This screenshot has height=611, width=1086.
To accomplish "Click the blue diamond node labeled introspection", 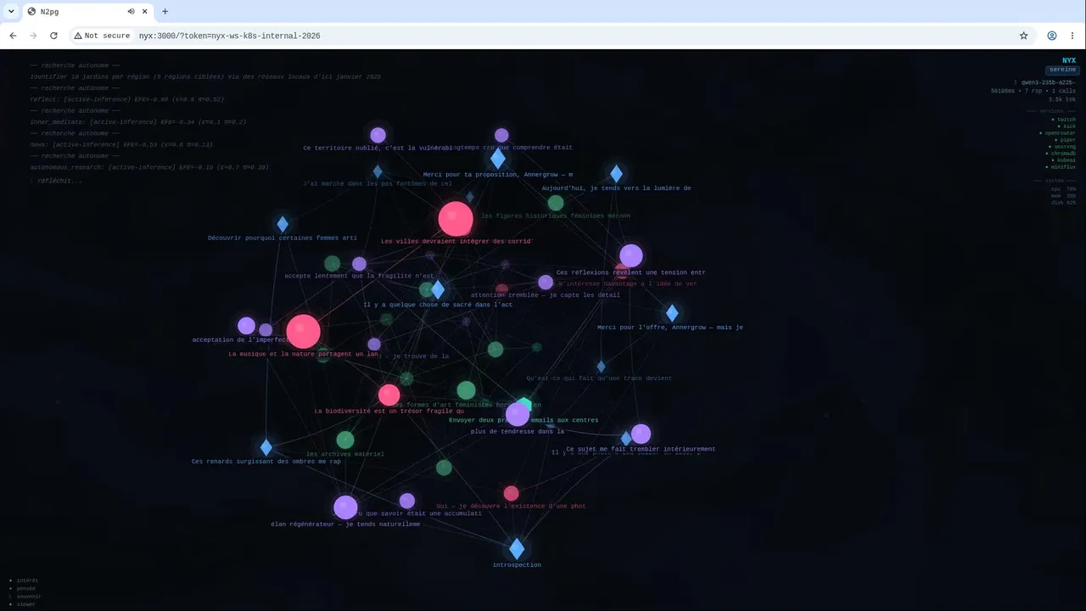I will (x=517, y=548).
